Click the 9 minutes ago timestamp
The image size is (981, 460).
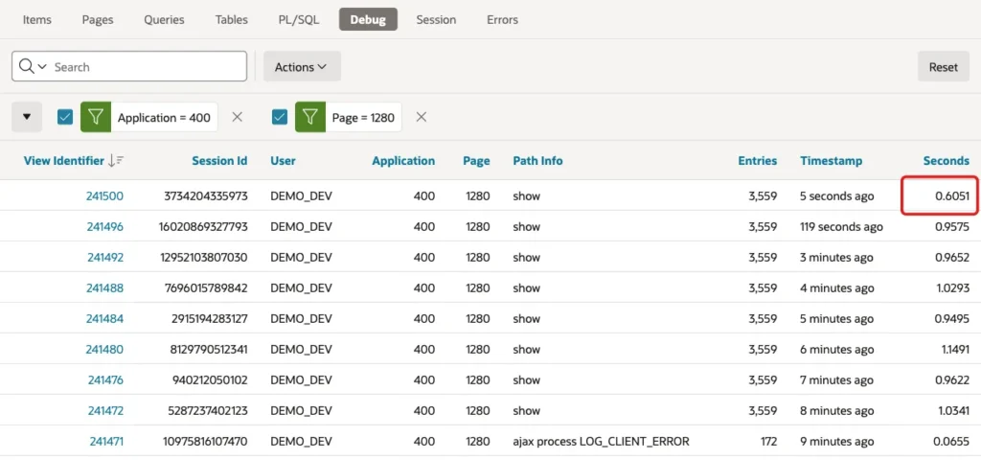(836, 441)
